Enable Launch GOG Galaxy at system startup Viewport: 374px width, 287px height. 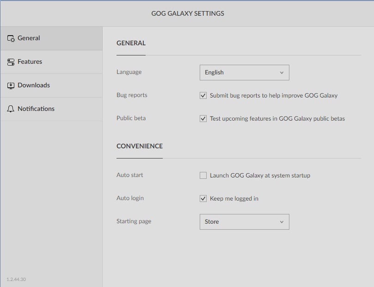point(203,176)
